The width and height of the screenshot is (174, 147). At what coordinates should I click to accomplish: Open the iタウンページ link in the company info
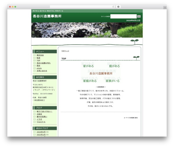click(x=48, y=90)
